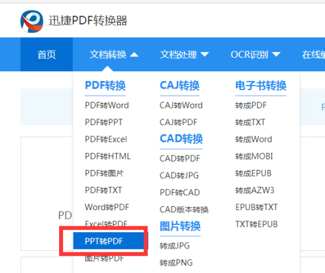Click the CAD转换 section heading
The image size is (325, 273).
click(x=181, y=139)
